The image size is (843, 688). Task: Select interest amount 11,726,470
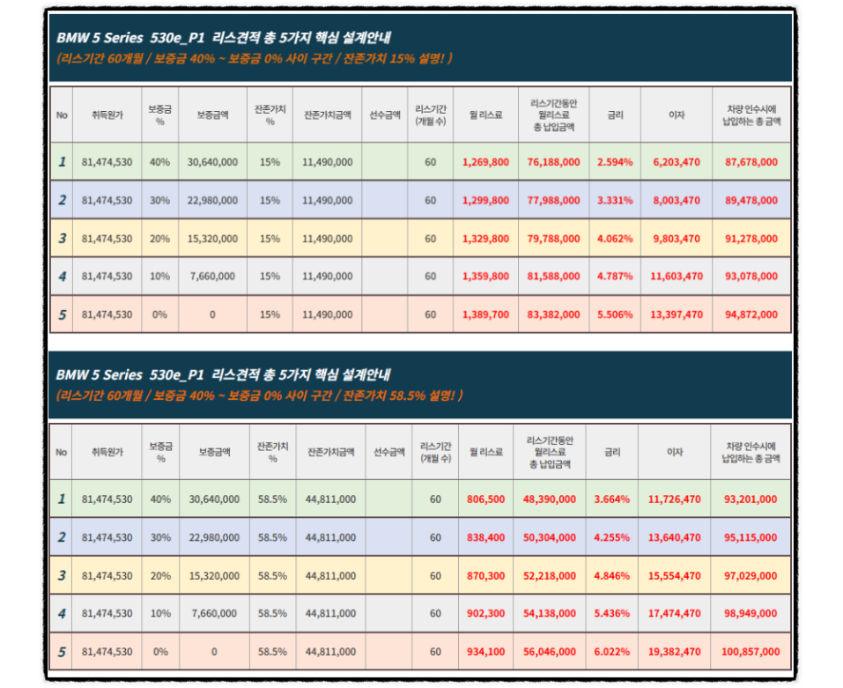tap(674, 499)
